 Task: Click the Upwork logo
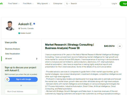1,4
